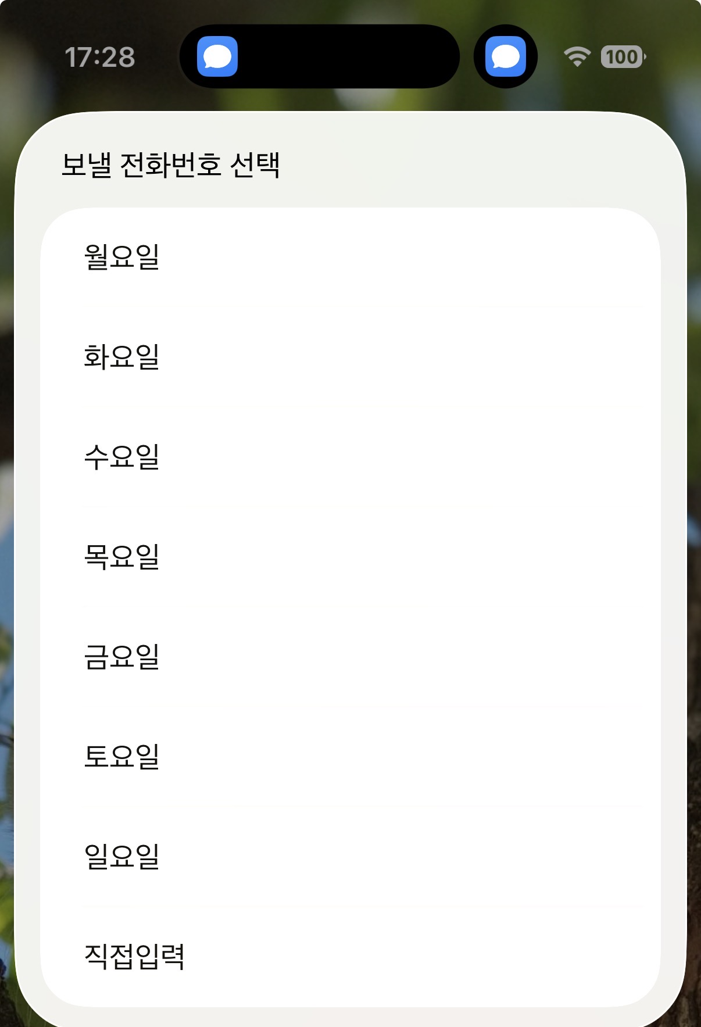
Task: Tap the battery 100 indicator
Action: point(623,57)
